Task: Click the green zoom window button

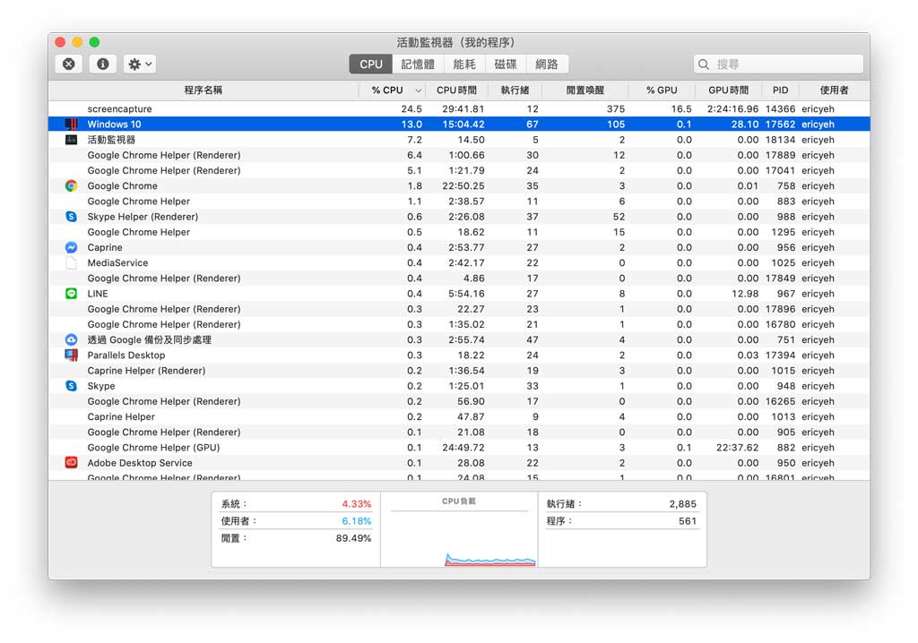Action: click(94, 42)
